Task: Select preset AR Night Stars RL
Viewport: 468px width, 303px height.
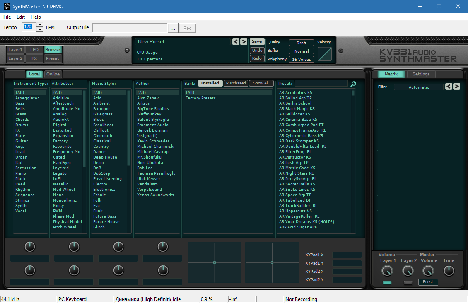Action: [296, 173]
